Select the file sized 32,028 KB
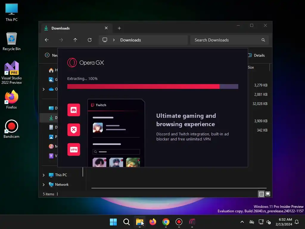Screen dimensions: 305x229 point(260,103)
